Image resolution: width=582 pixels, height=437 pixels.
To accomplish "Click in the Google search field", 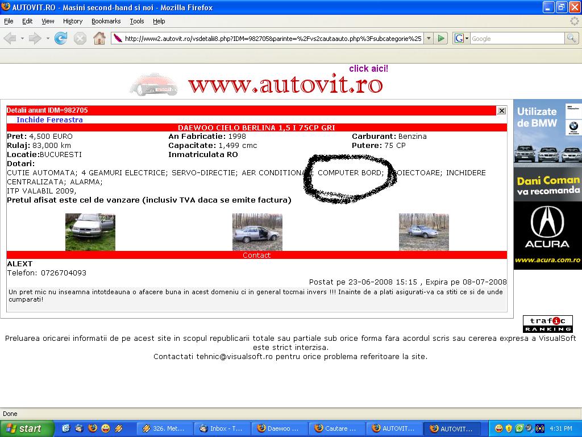I will tap(516, 38).
